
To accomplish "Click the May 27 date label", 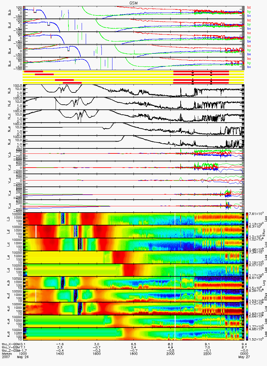I will coord(244,357).
